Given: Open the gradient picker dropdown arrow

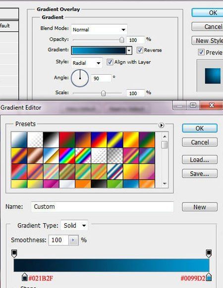Looking at the screenshot, I should [x=129, y=50].
